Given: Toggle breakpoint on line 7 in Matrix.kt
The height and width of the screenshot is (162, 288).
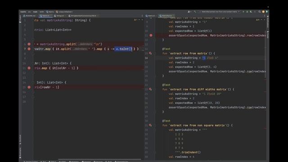Looking at the screenshot, I should 29,49.
